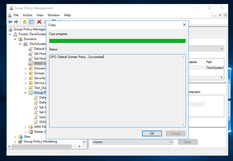
Task: Open the Help menu
Action: [x=67, y=15]
